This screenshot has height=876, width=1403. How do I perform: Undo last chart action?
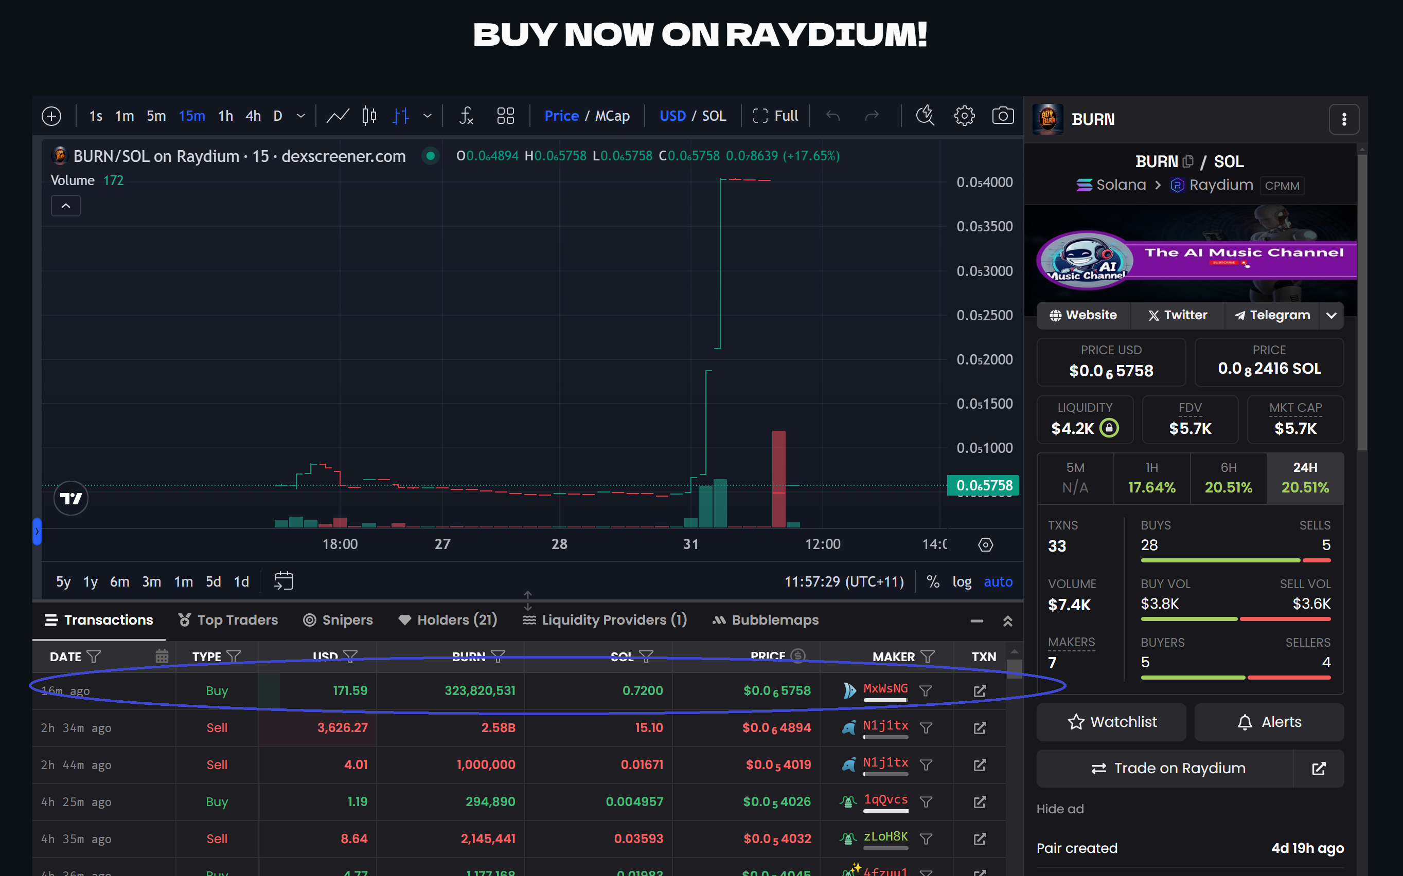(x=833, y=116)
